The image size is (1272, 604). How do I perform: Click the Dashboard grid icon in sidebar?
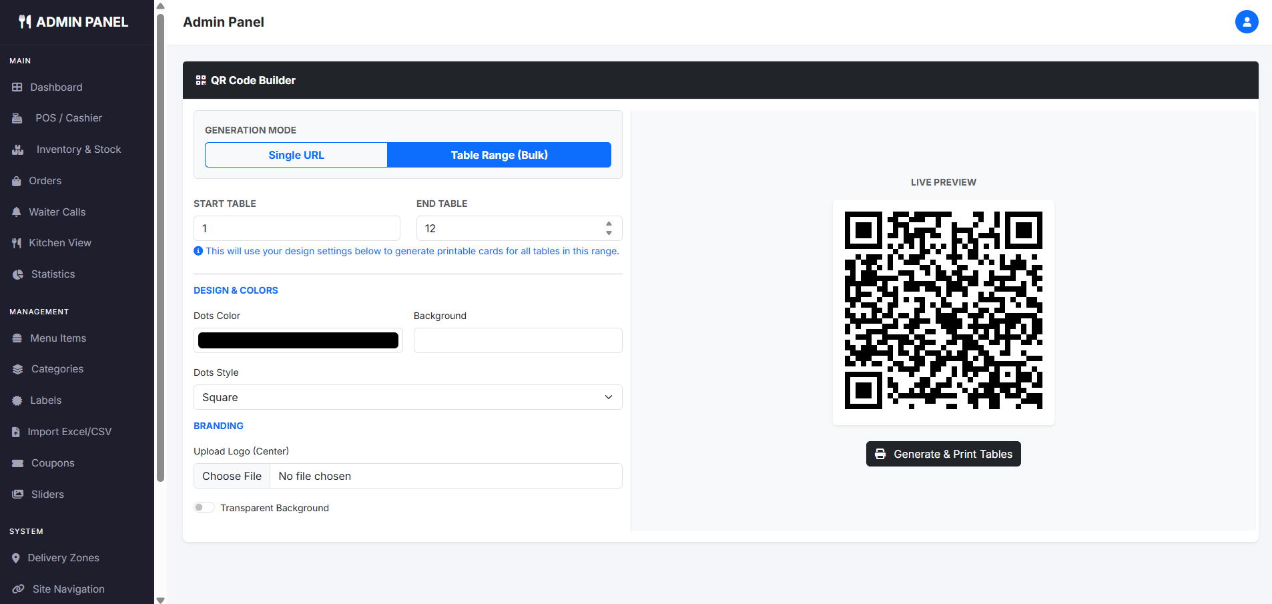pyautogui.click(x=17, y=87)
